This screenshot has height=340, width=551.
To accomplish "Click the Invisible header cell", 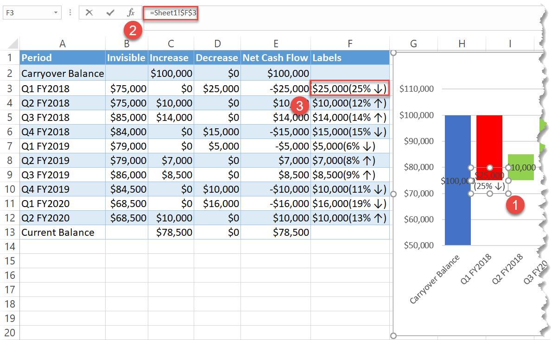I will [127, 57].
